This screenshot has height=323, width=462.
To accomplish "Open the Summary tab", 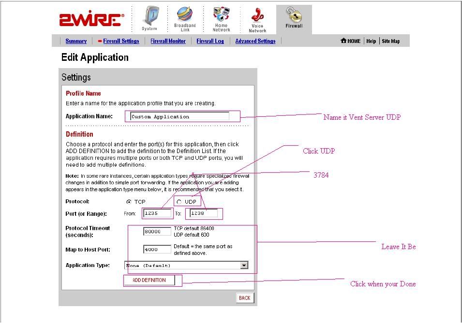I will [x=76, y=41].
